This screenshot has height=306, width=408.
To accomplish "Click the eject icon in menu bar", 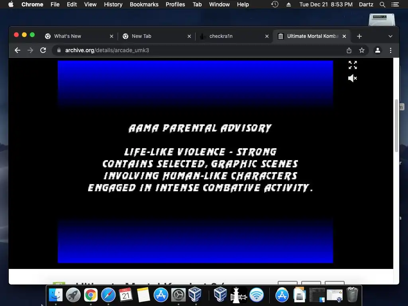I will coord(288,4).
